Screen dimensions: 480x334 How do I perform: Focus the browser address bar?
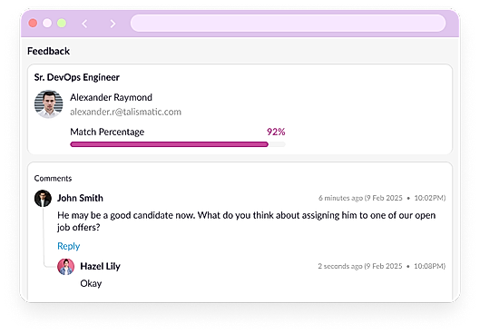(x=288, y=23)
